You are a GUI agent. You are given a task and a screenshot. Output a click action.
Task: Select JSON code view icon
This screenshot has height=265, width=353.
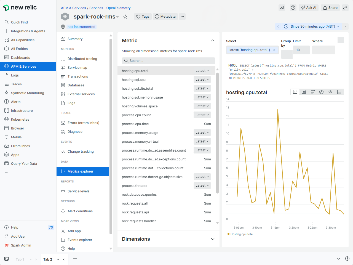pyautogui.click(x=330, y=92)
